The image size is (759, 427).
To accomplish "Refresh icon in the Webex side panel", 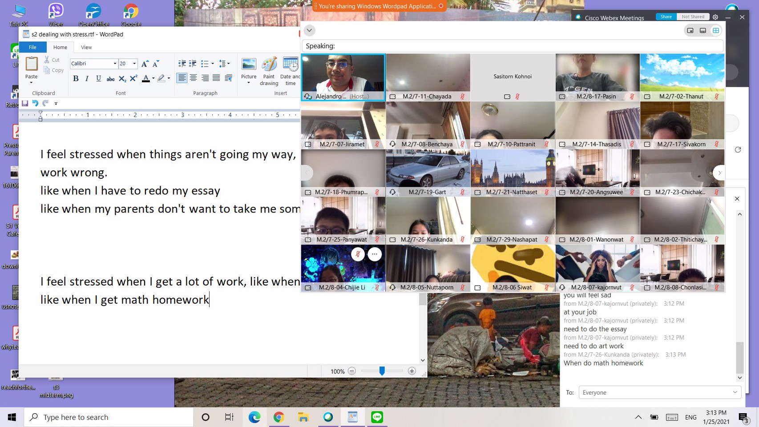I will 738,149.
